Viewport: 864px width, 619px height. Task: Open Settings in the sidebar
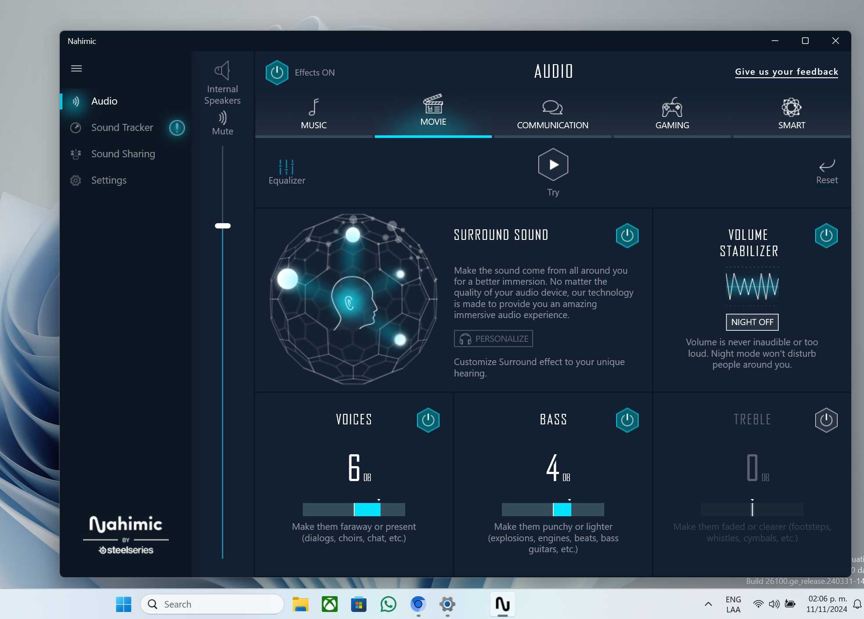109,180
